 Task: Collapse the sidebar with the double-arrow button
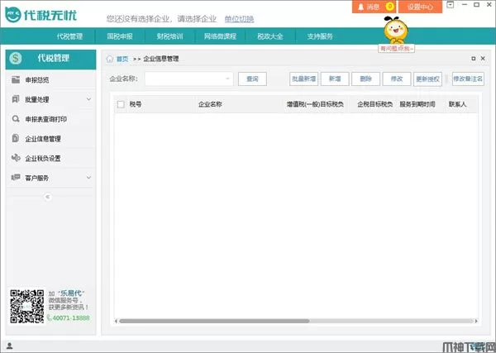[48, 197]
